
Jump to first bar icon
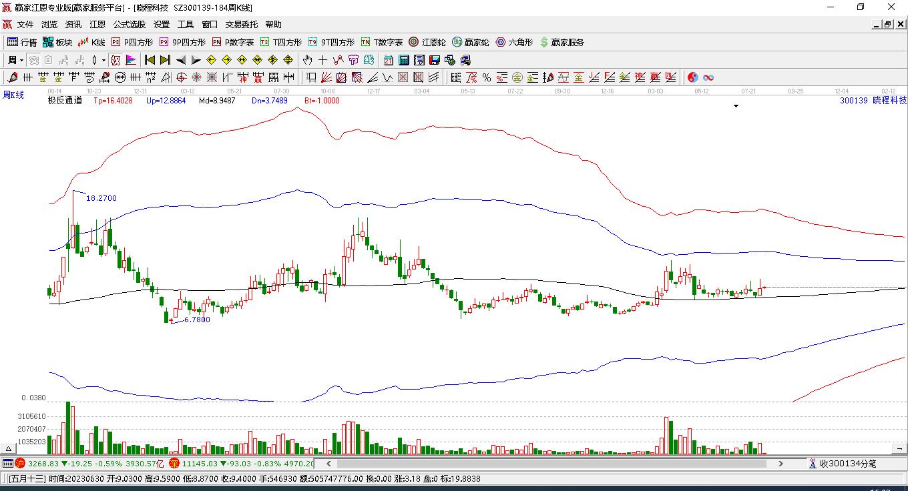click(x=150, y=60)
